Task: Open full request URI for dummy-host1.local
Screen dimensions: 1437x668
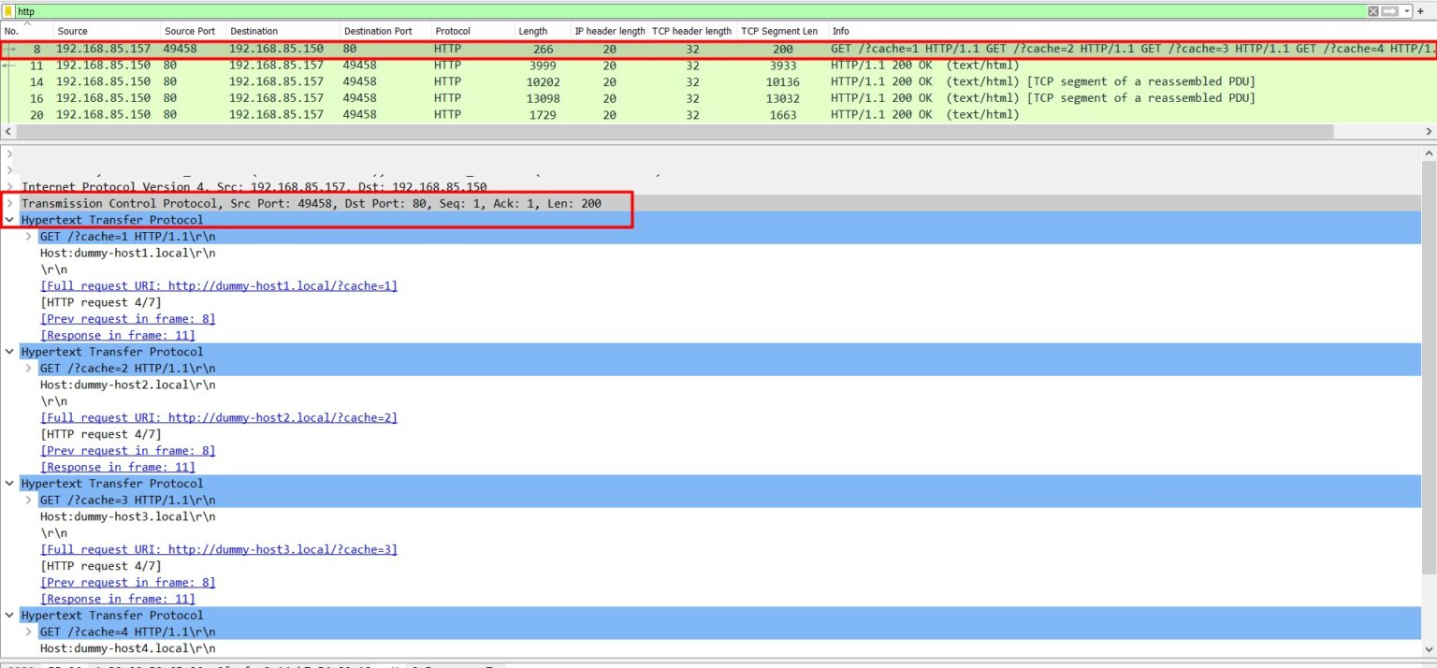Action: pyautogui.click(x=219, y=285)
